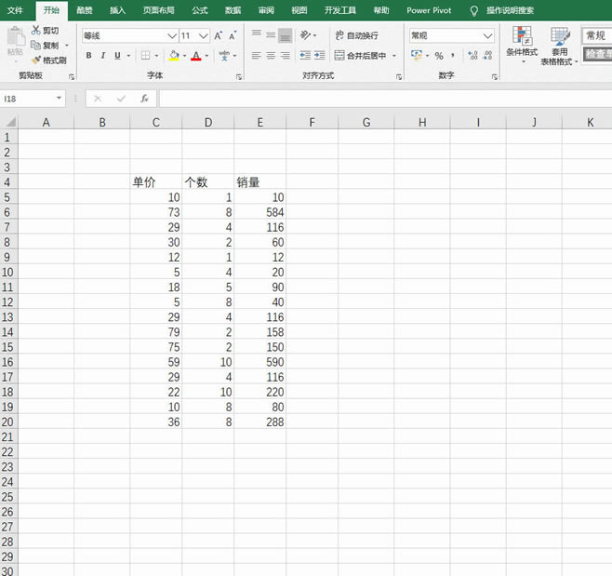This screenshot has height=576, width=612.
Task: Open the Number dialog launcher (数字)
Action: tap(495, 77)
